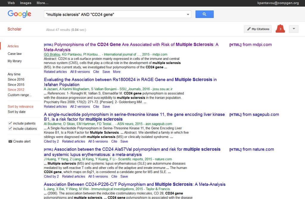Open the search box dropdown arrow
305x199 pixels.
pos(188,14)
